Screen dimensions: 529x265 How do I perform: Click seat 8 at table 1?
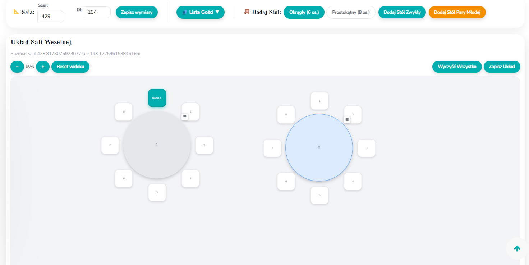pyautogui.click(x=124, y=112)
